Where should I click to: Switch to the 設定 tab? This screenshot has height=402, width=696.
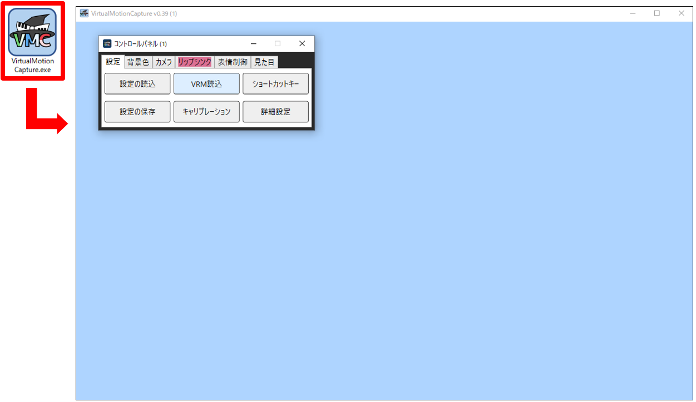(113, 62)
